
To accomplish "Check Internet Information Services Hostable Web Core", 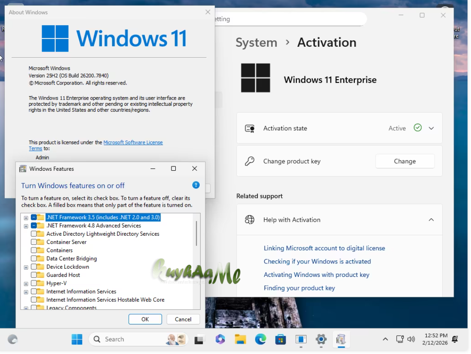I will 34,299.
